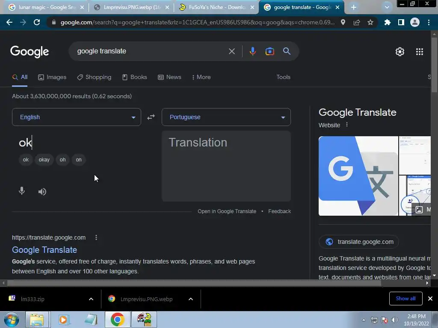Open Chrome three-dot menu
Screen dimensions: 438x328
click(x=429, y=22)
